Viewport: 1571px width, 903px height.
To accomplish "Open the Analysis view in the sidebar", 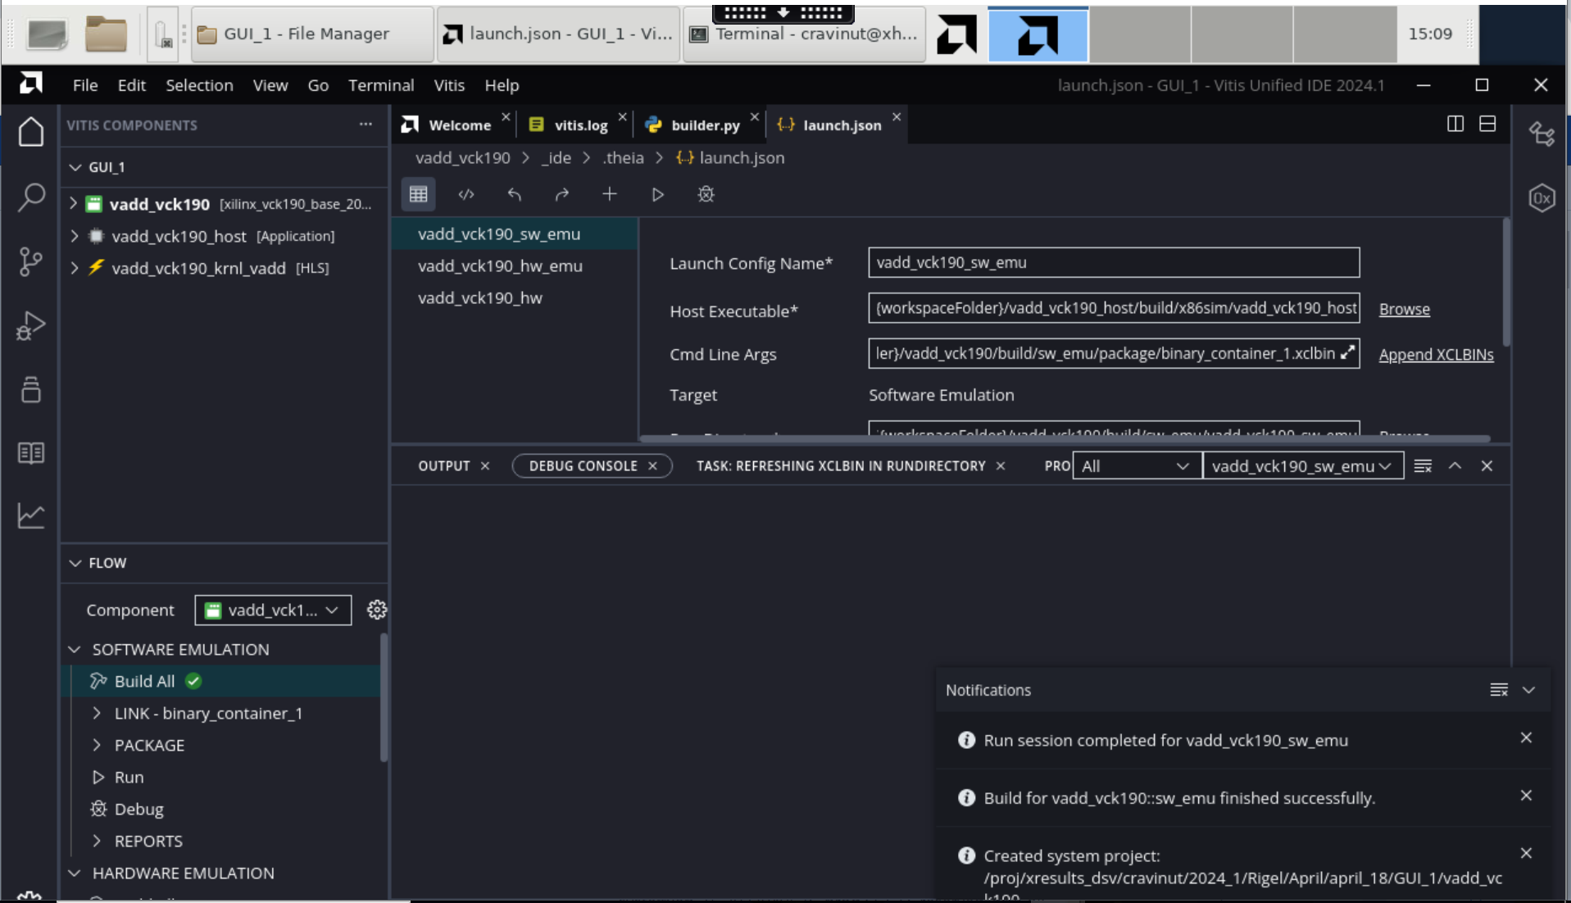I will [30, 516].
